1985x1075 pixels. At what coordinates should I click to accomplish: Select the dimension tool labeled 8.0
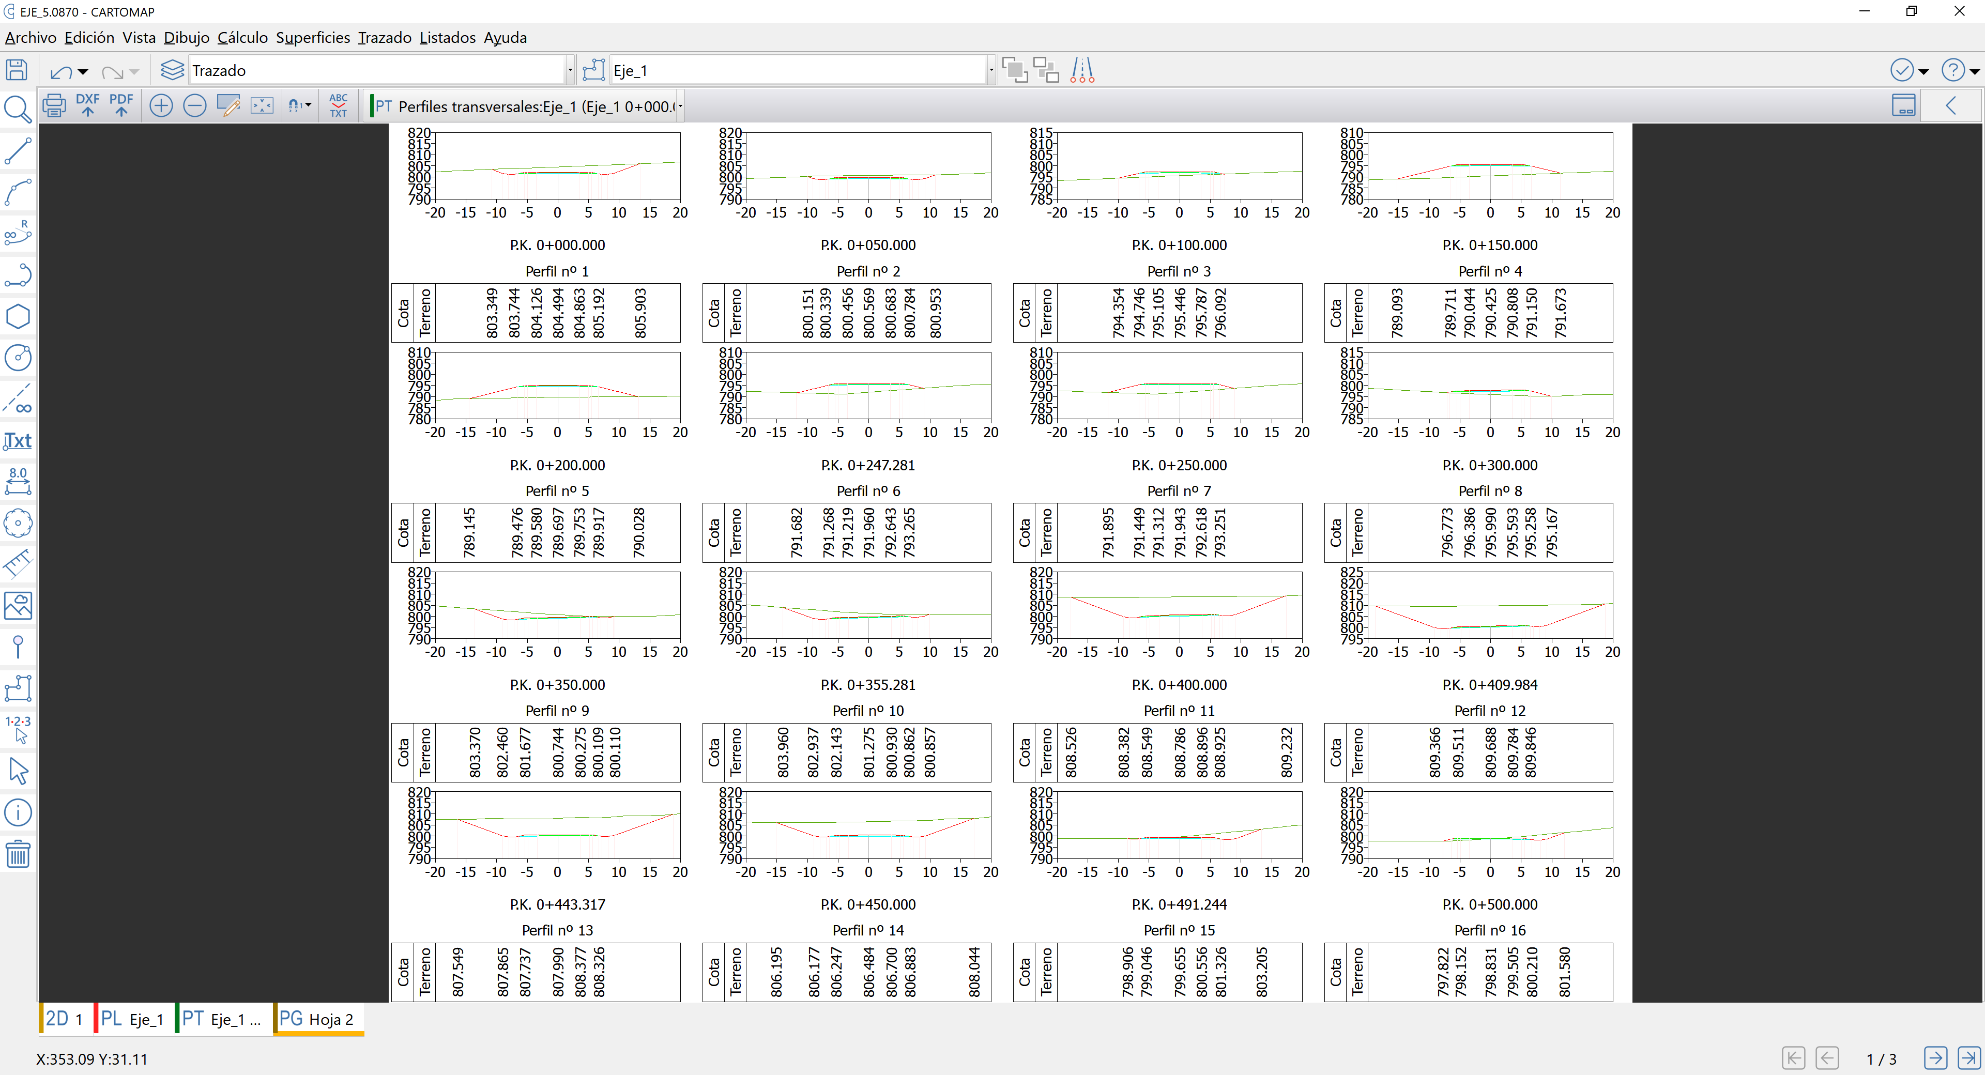point(17,481)
